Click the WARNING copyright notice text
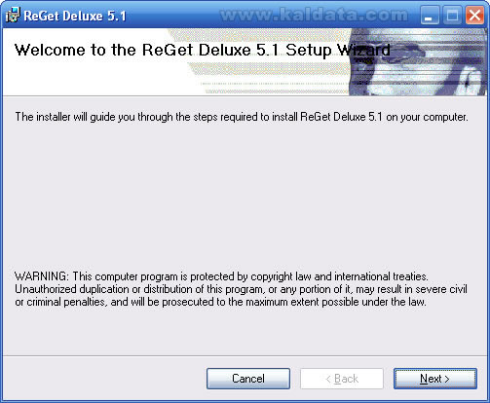This screenshot has width=490, height=403. tap(241, 289)
